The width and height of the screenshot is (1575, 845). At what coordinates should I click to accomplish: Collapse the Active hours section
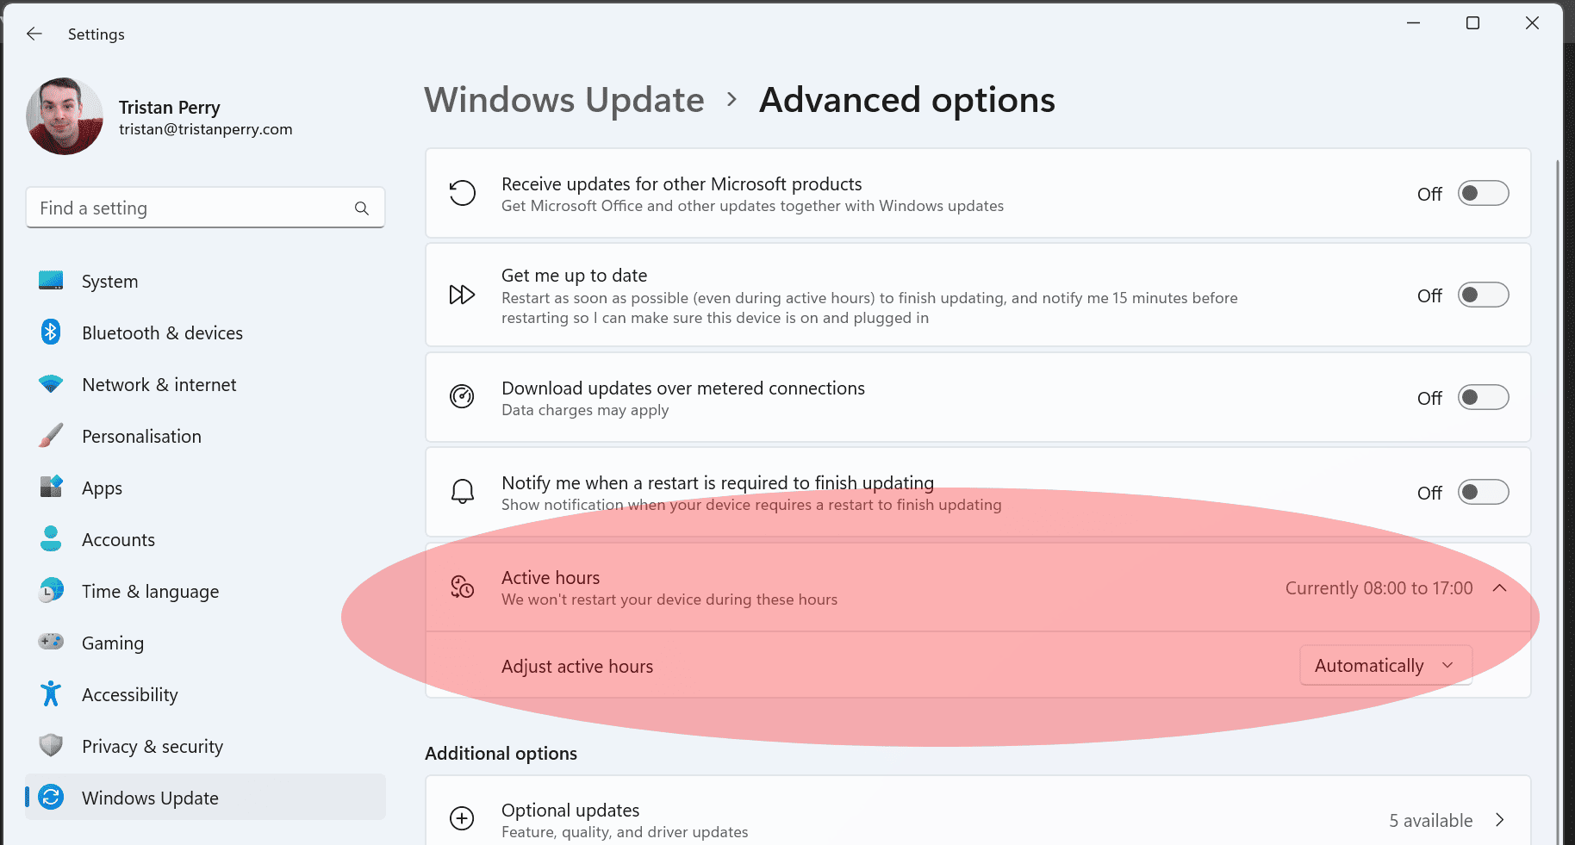(1500, 588)
